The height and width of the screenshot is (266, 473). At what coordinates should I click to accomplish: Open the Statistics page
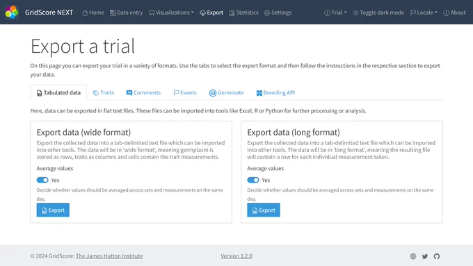[243, 13]
